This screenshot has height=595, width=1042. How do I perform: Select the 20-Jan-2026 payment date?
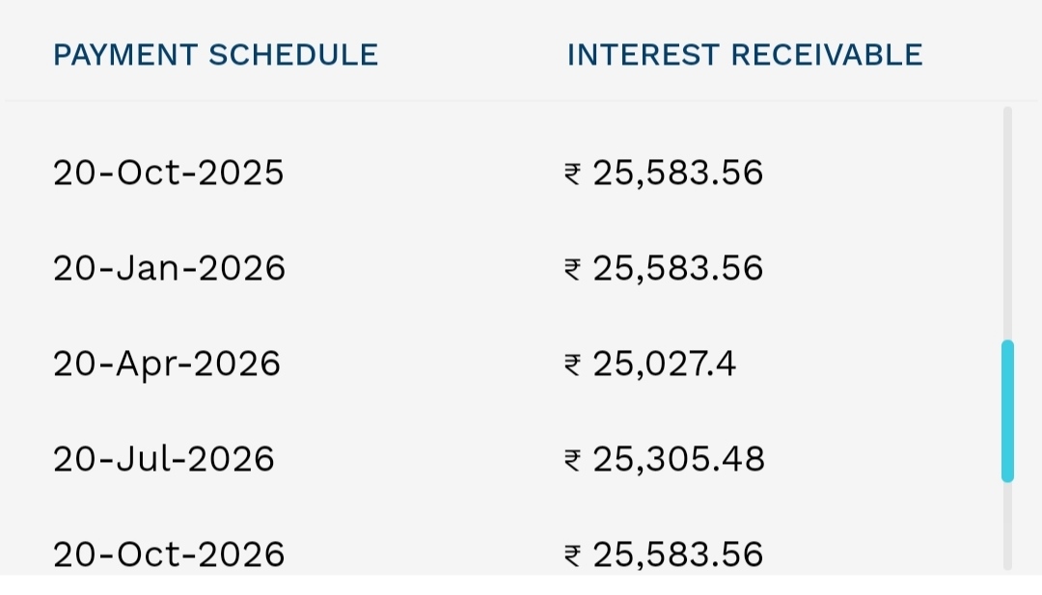[170, 268]
